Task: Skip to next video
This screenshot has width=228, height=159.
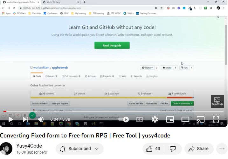Action: click(26, 119)
